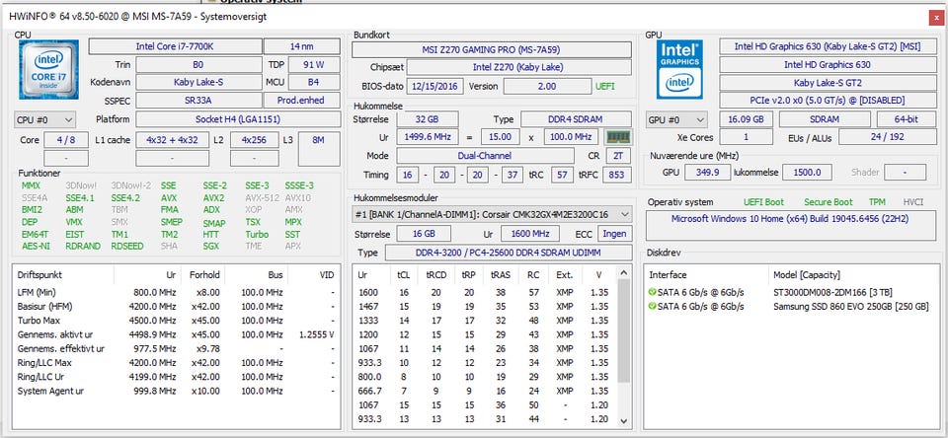Click the HVCI indicator
948x438 pixels.
pos(912,202)
